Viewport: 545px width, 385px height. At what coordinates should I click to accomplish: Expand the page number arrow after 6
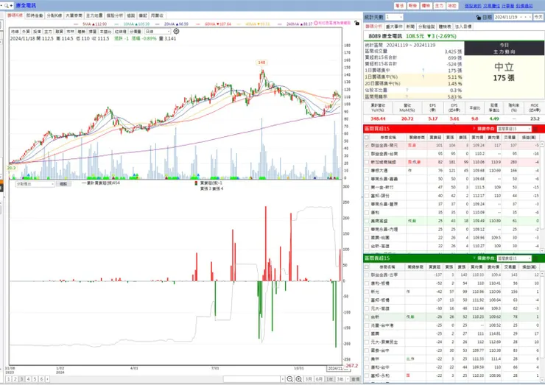[x=48, y=379]
